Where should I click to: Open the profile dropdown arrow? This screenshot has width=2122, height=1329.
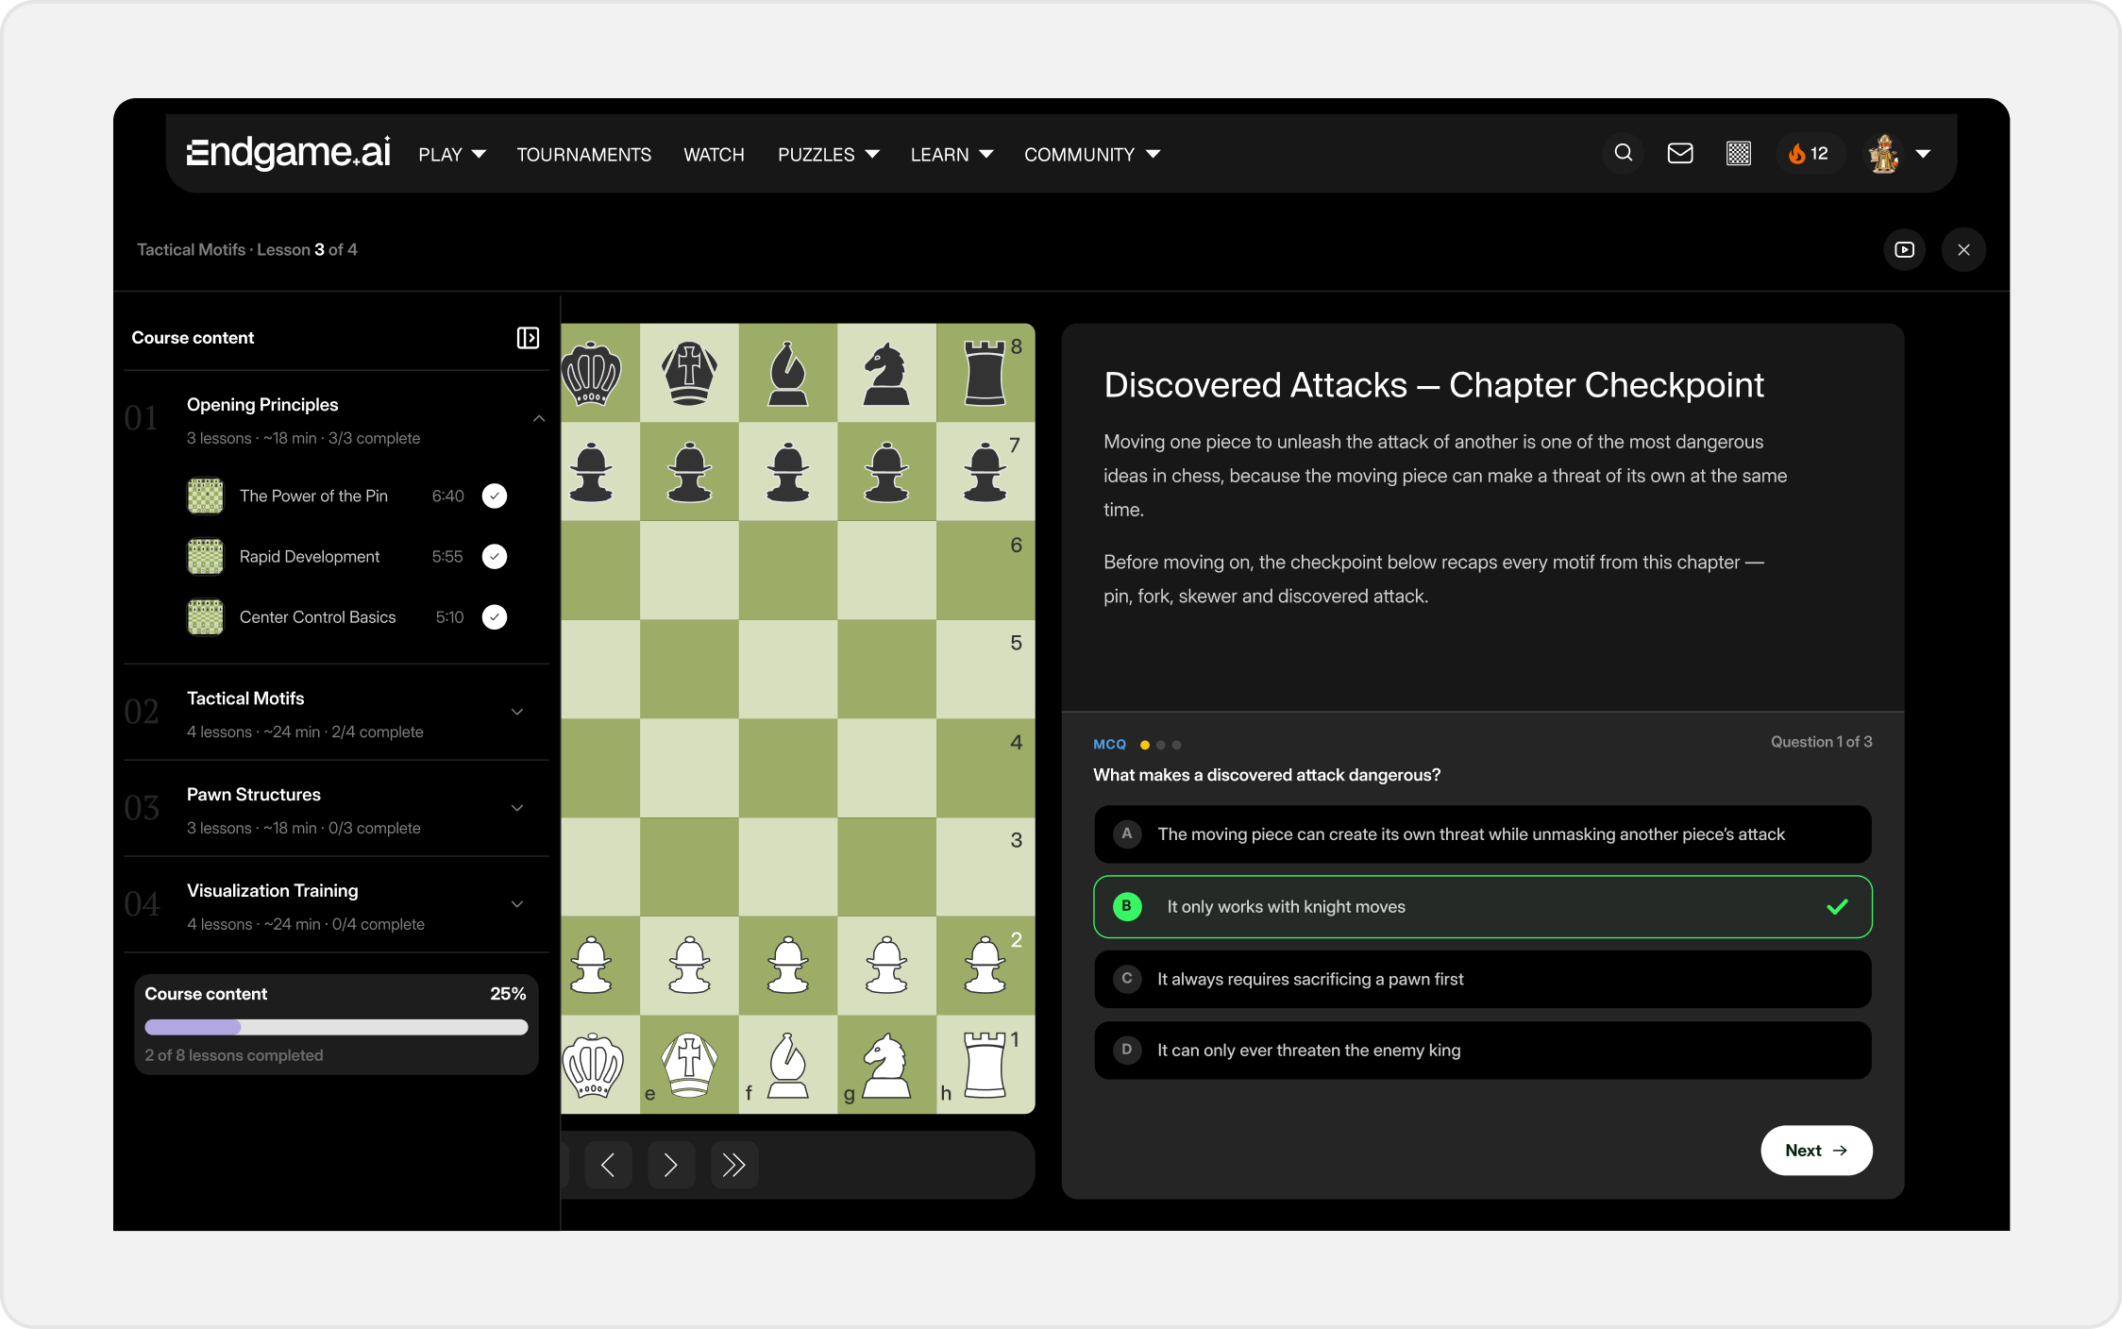pyautogui.click(x=1923, y=154)
